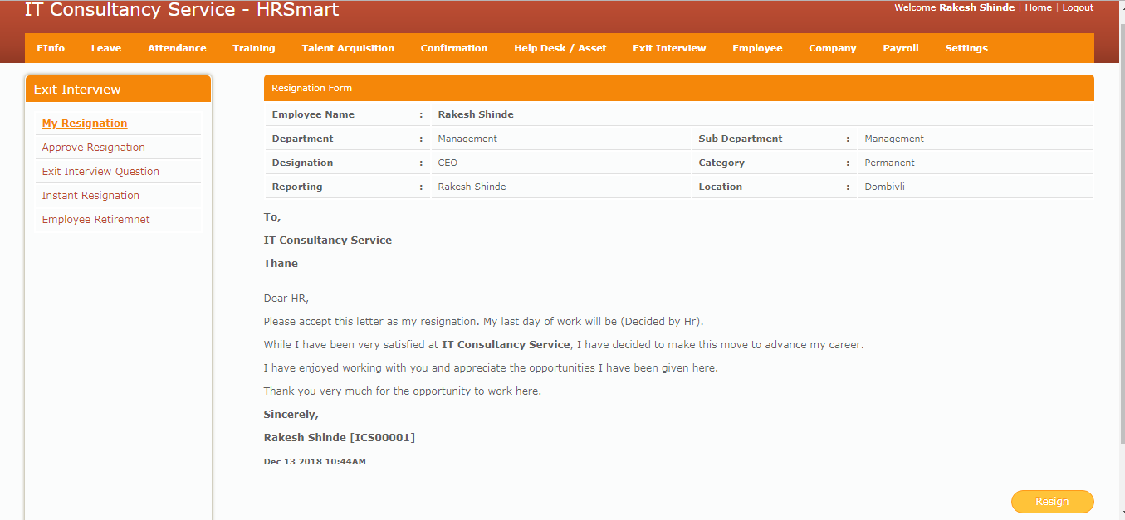Click the Sub Department value Management
This screenshot has width=1125, height=520.
894,139
